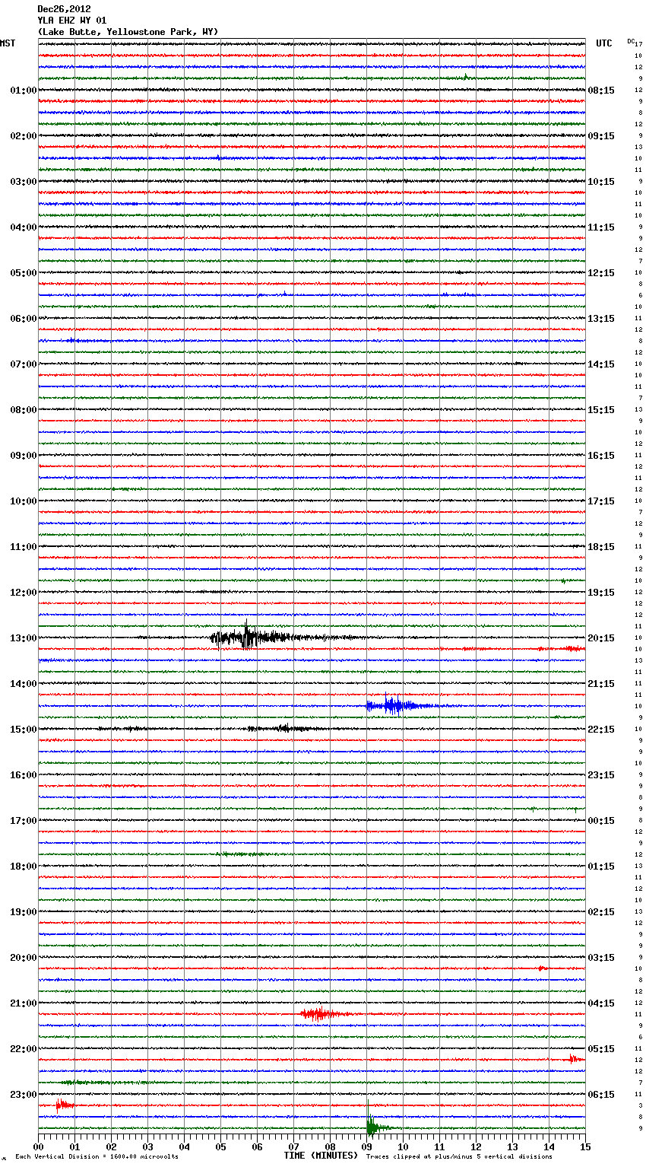Click the 00:15 UTC time label

[x=601, y=821]
